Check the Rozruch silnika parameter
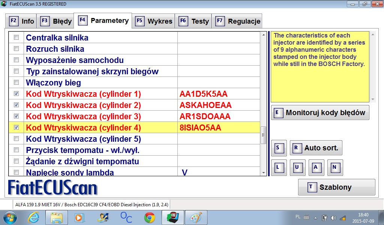 click(16, 49)
